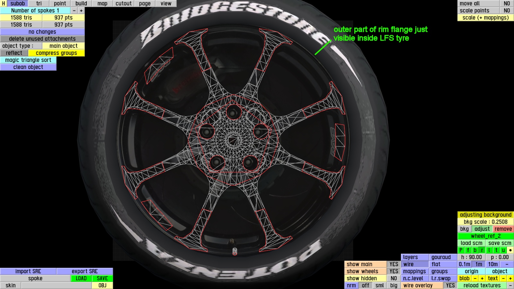Select the P view button
The image size is (514, 289).
point(461,250)
